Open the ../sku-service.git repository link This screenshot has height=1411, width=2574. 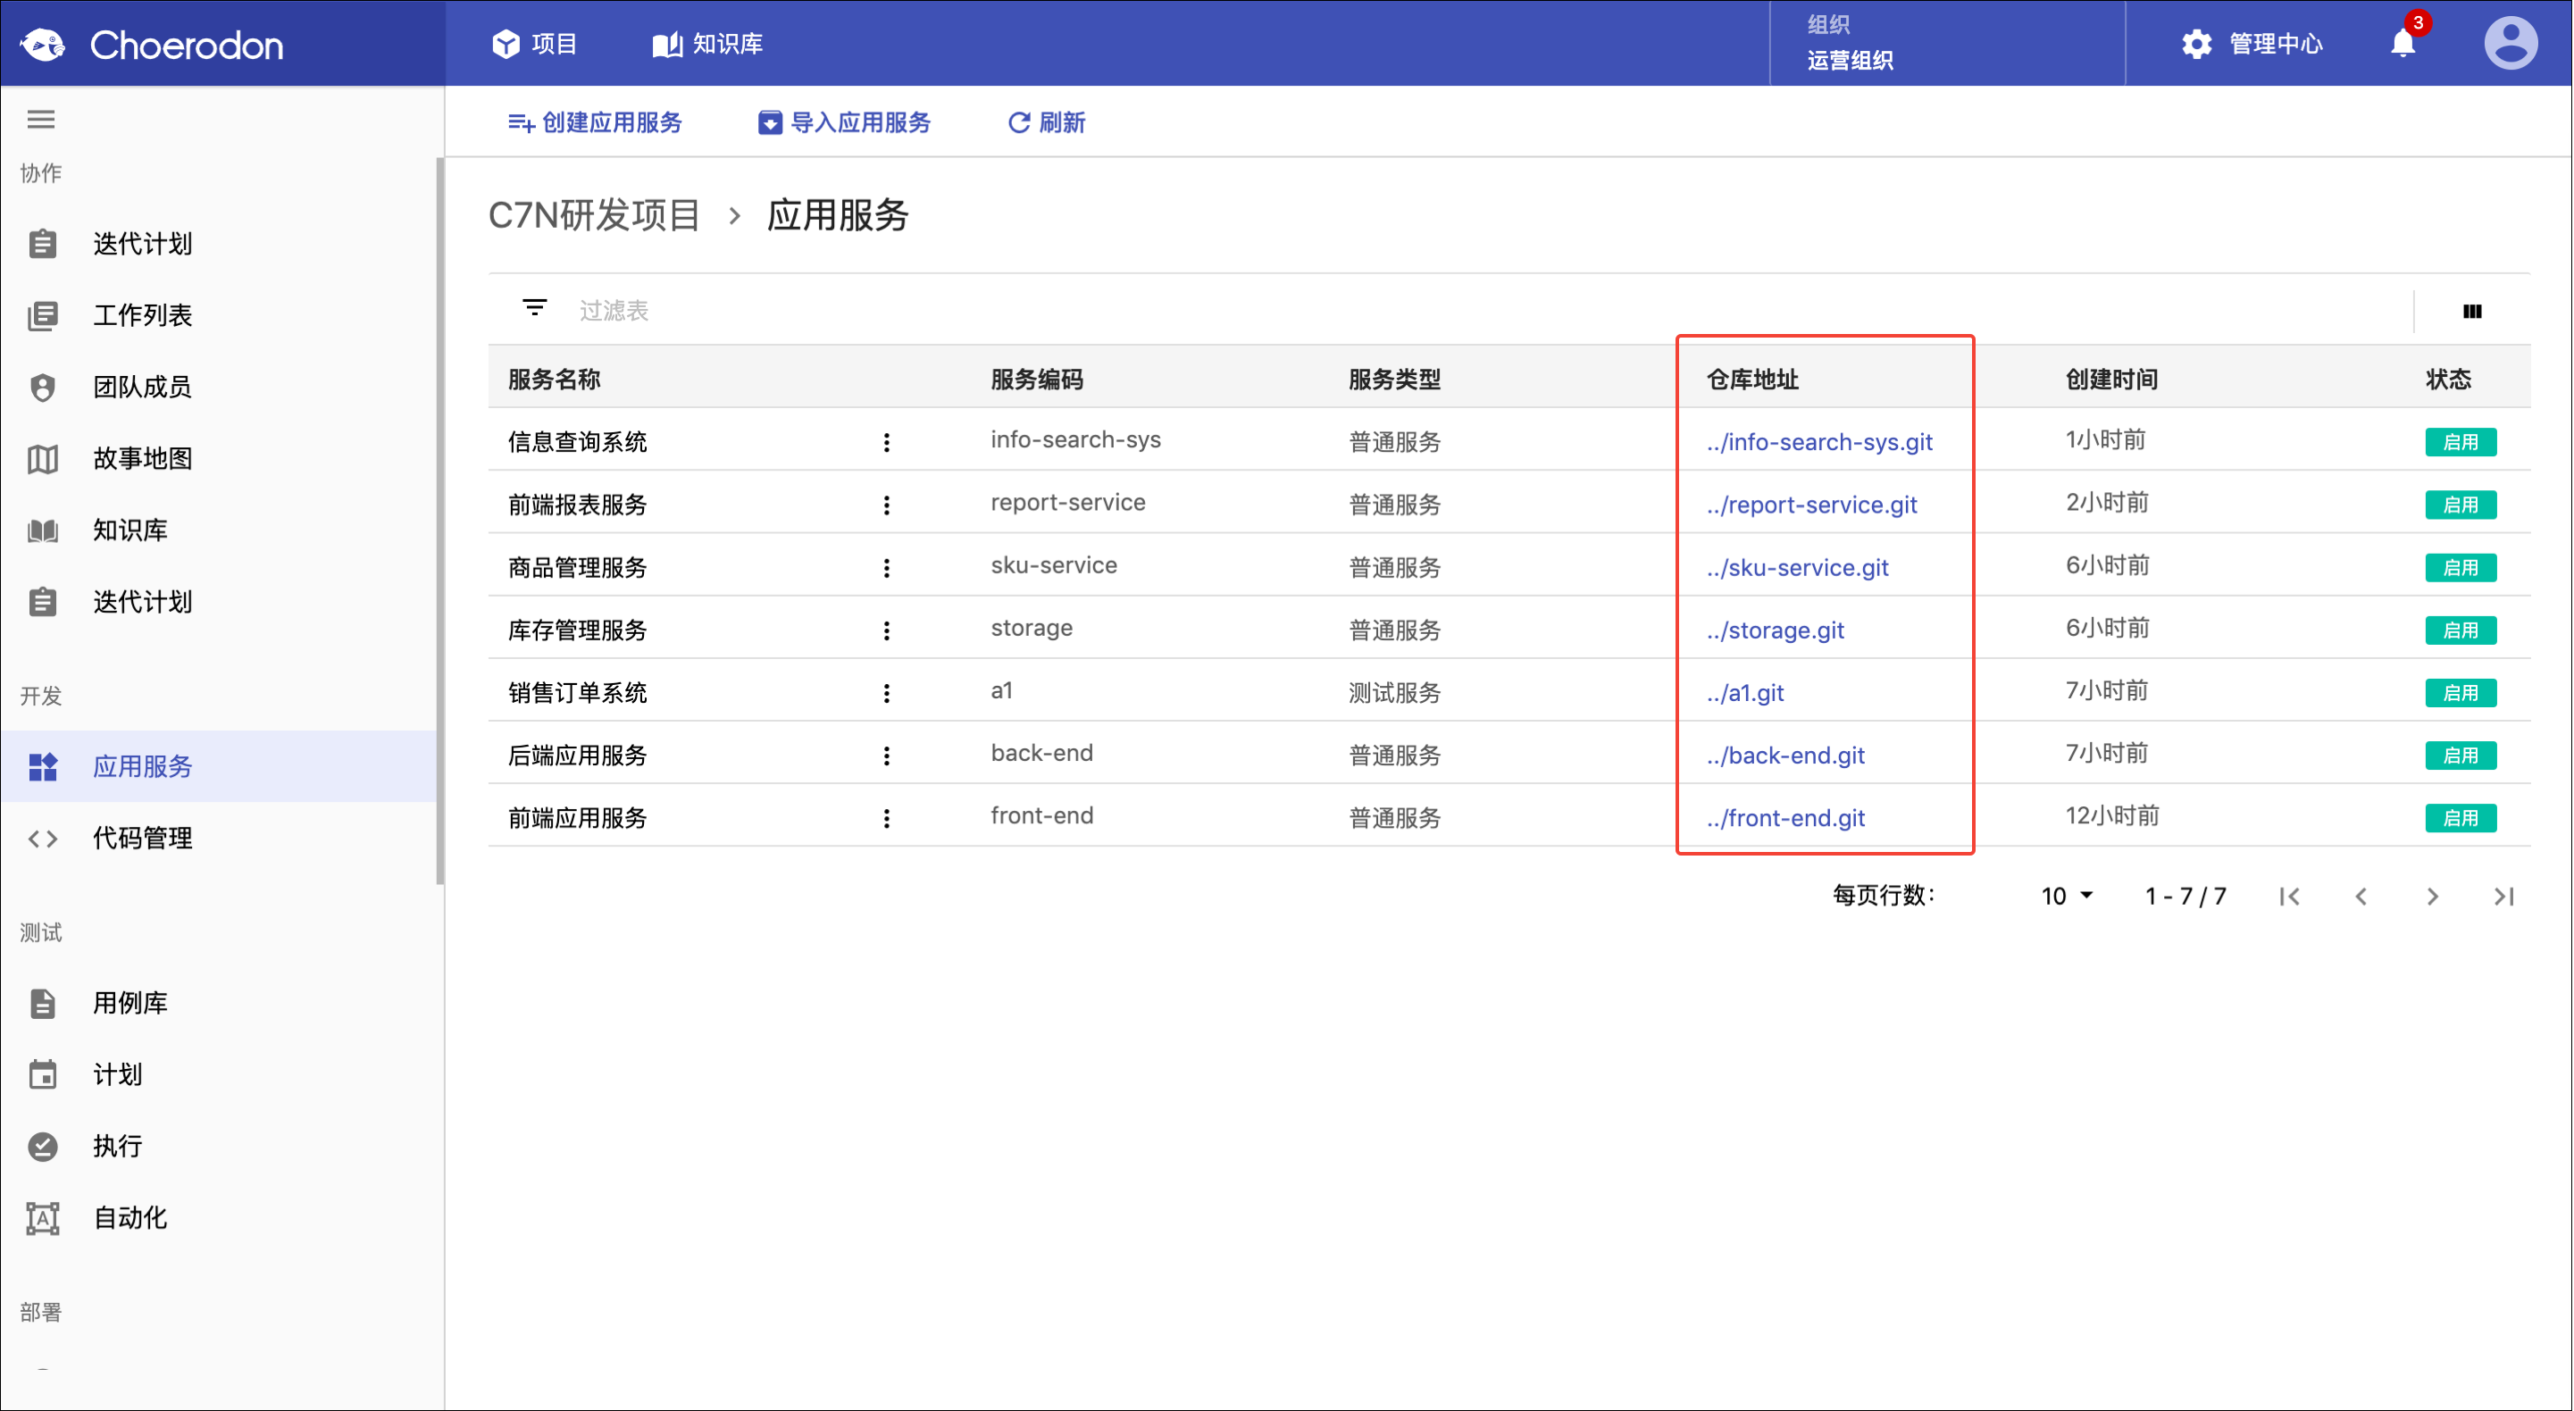click(x=1797, y=568)
